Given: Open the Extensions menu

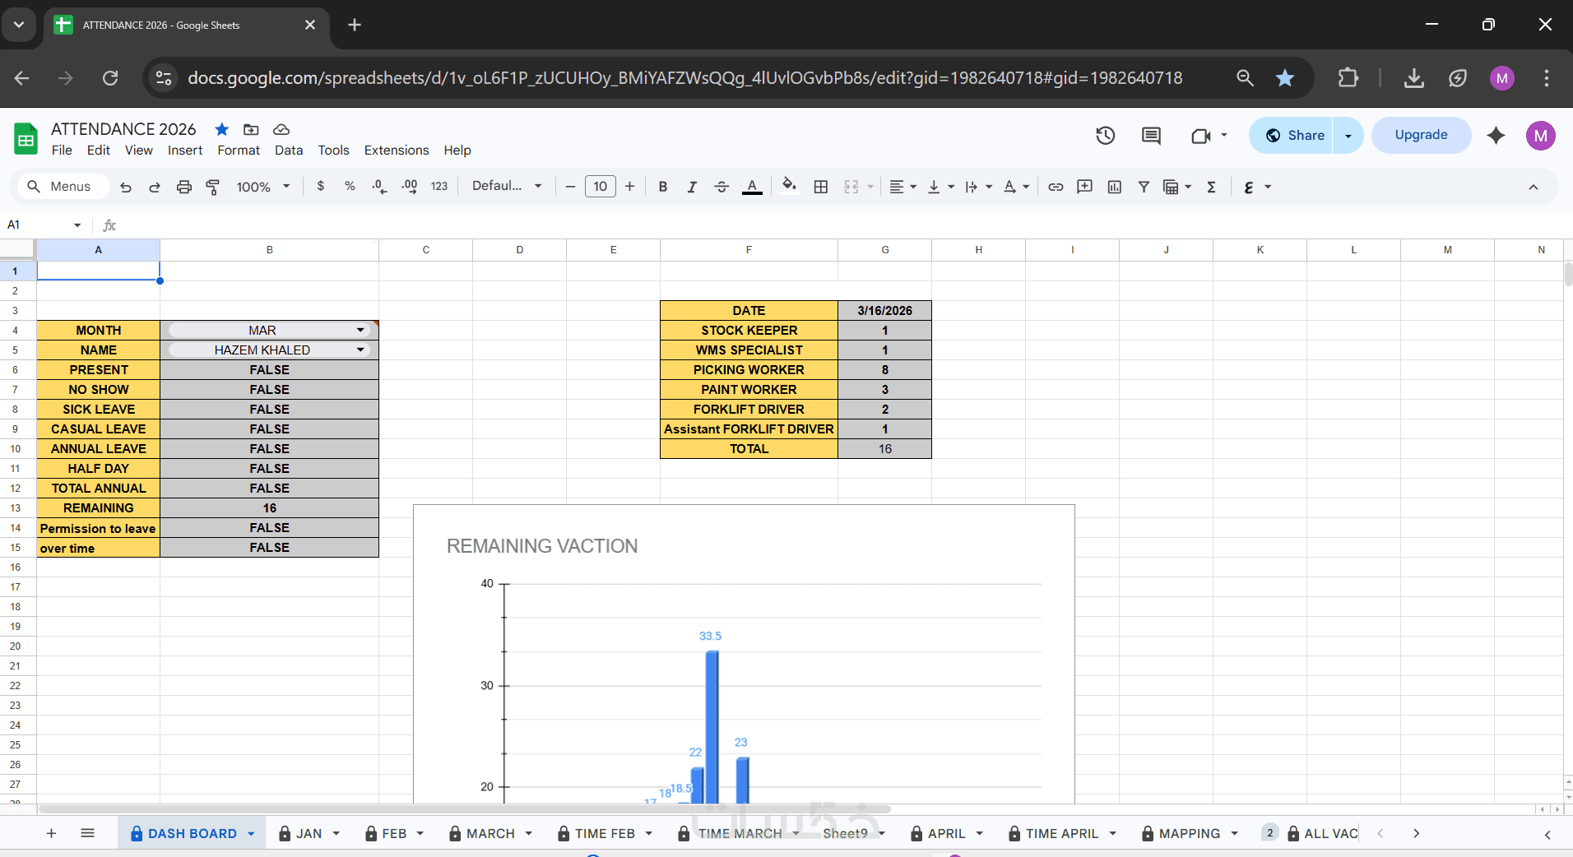Looking at the screenshot, I should (397, 150).
